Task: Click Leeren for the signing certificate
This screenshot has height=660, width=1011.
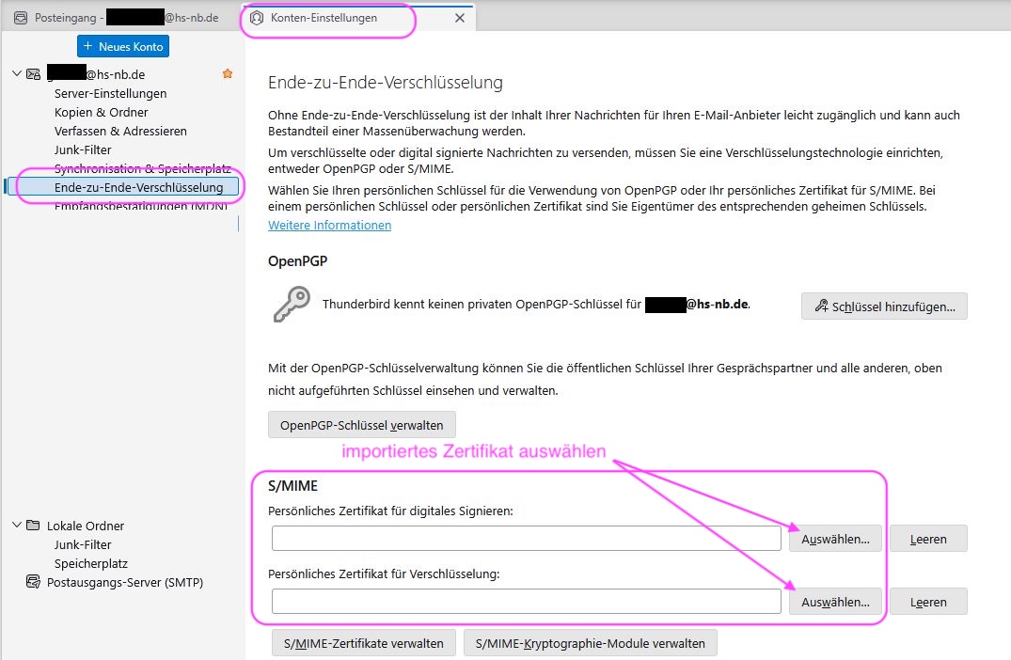Action: pos(928,539)
